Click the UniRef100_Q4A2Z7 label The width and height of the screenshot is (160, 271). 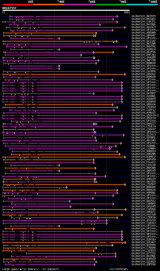point(143,124)
